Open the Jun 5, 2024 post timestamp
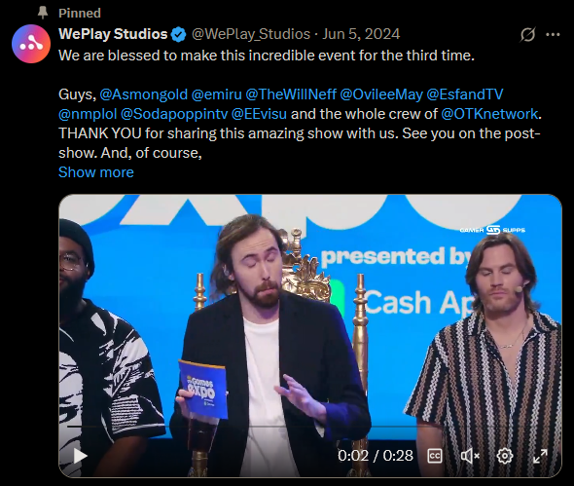Image resolution: width=574 pixels, height=486 pixels. [x=361, y=34]
